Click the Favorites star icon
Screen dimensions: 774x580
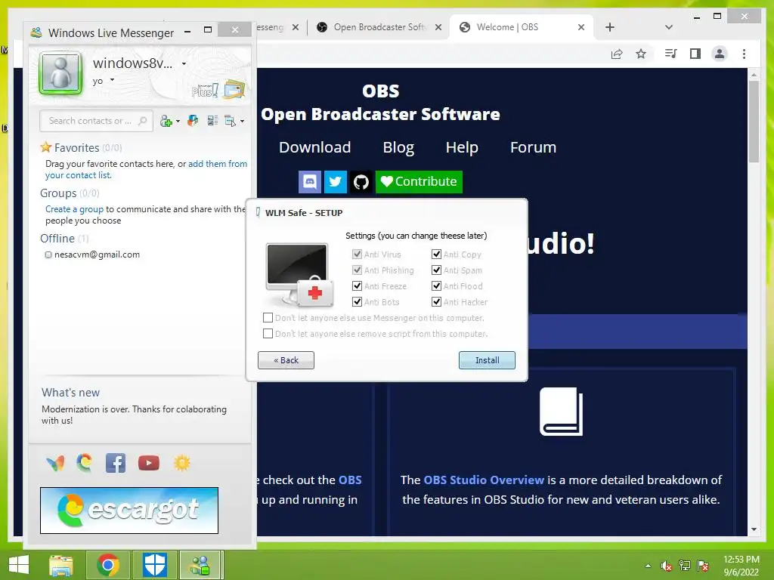click(x=46, y=147)
